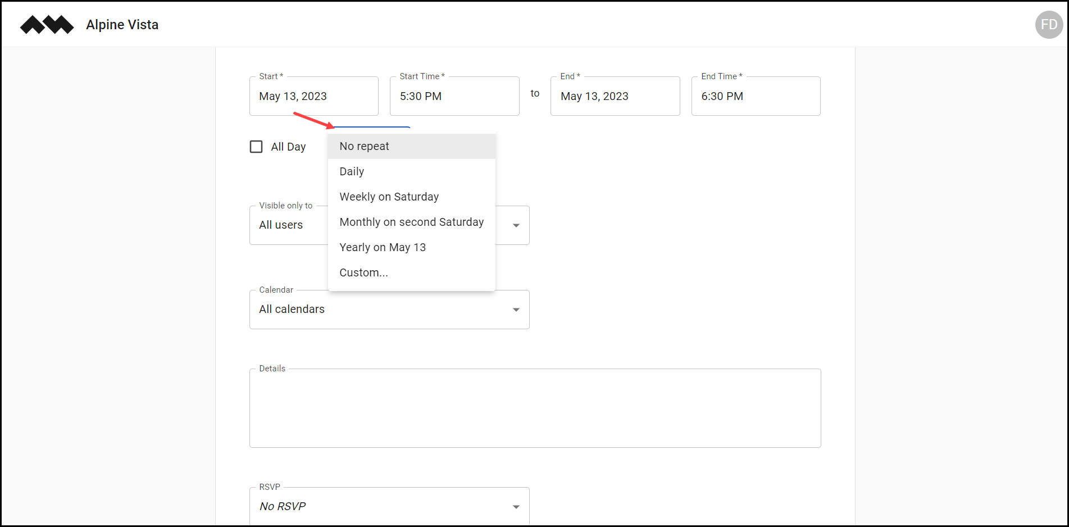Click the Start Time field
Screen dimensions: 1069x527
coord(454,96)
